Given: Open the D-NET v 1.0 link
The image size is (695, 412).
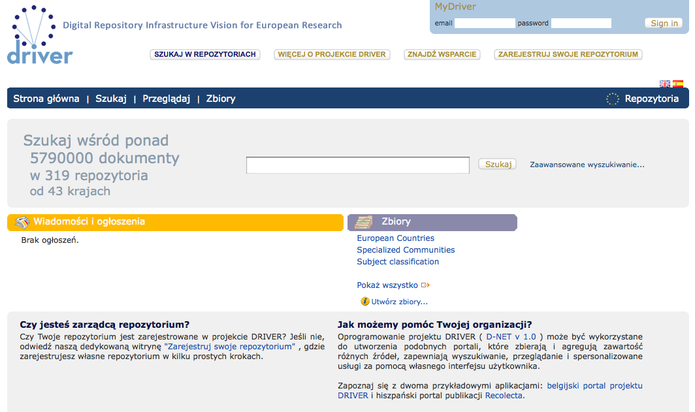Looking at the screenshot, I should click(511, 337).
